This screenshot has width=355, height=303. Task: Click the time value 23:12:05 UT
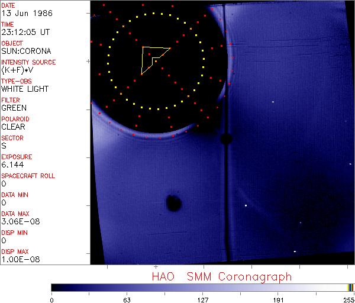click(x=24, y=32)
